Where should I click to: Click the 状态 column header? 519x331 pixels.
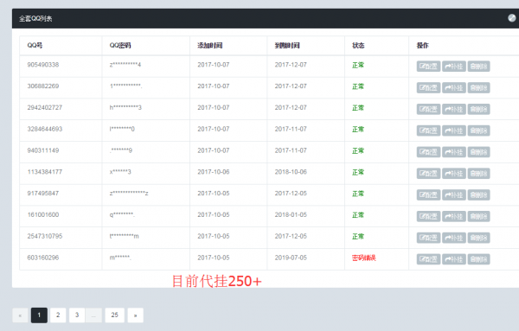click(358, 45)
